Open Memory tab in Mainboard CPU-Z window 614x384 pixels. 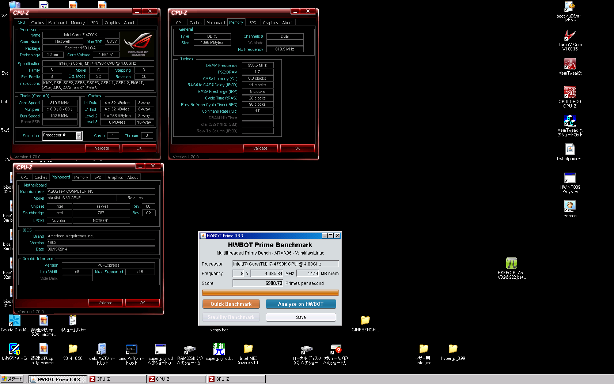81,177
